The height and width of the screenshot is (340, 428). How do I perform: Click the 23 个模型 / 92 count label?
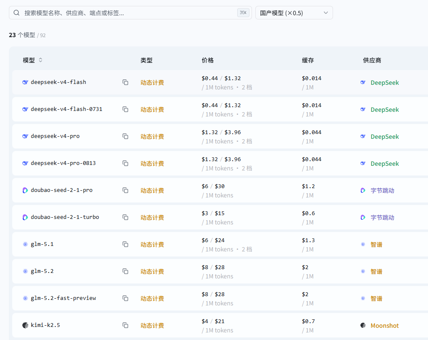coord(27,35)
